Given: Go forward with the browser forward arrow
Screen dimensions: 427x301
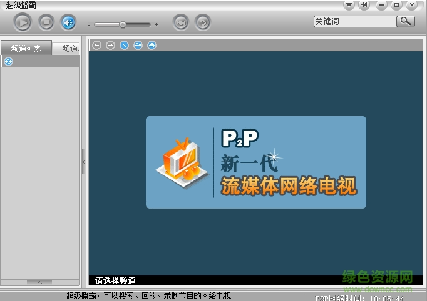Looking at the screenshot, I should [x=110, y=46].
